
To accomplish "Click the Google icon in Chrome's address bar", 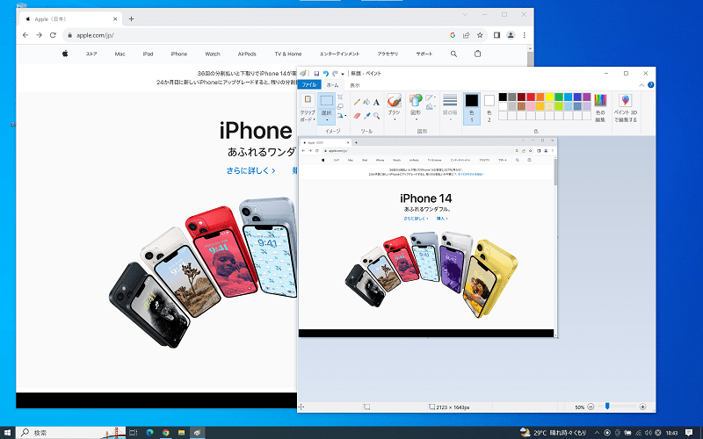I will point(453,35).
